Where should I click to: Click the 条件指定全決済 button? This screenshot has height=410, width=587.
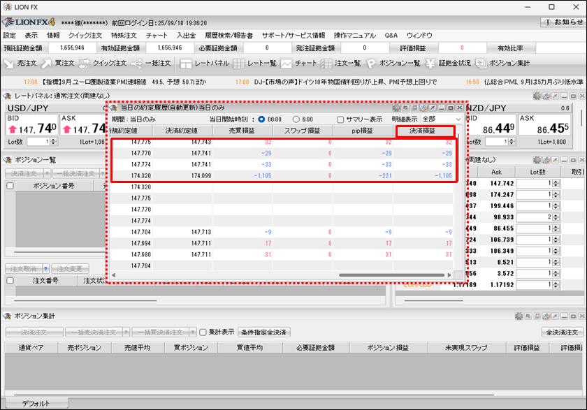tap(265, 332)
